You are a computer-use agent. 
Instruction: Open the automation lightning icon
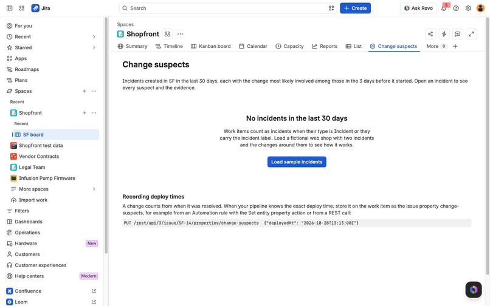444,34
